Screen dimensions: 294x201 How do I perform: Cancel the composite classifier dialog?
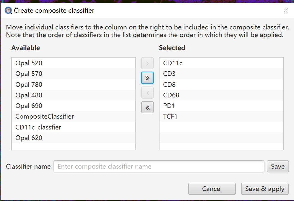click(x=212, y=189)
